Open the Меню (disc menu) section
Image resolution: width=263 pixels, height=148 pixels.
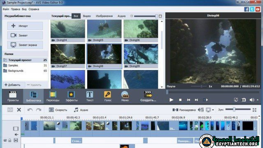[x=125, y=96]
